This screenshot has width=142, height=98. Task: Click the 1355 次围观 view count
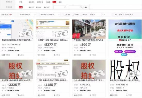coord(6,55)
